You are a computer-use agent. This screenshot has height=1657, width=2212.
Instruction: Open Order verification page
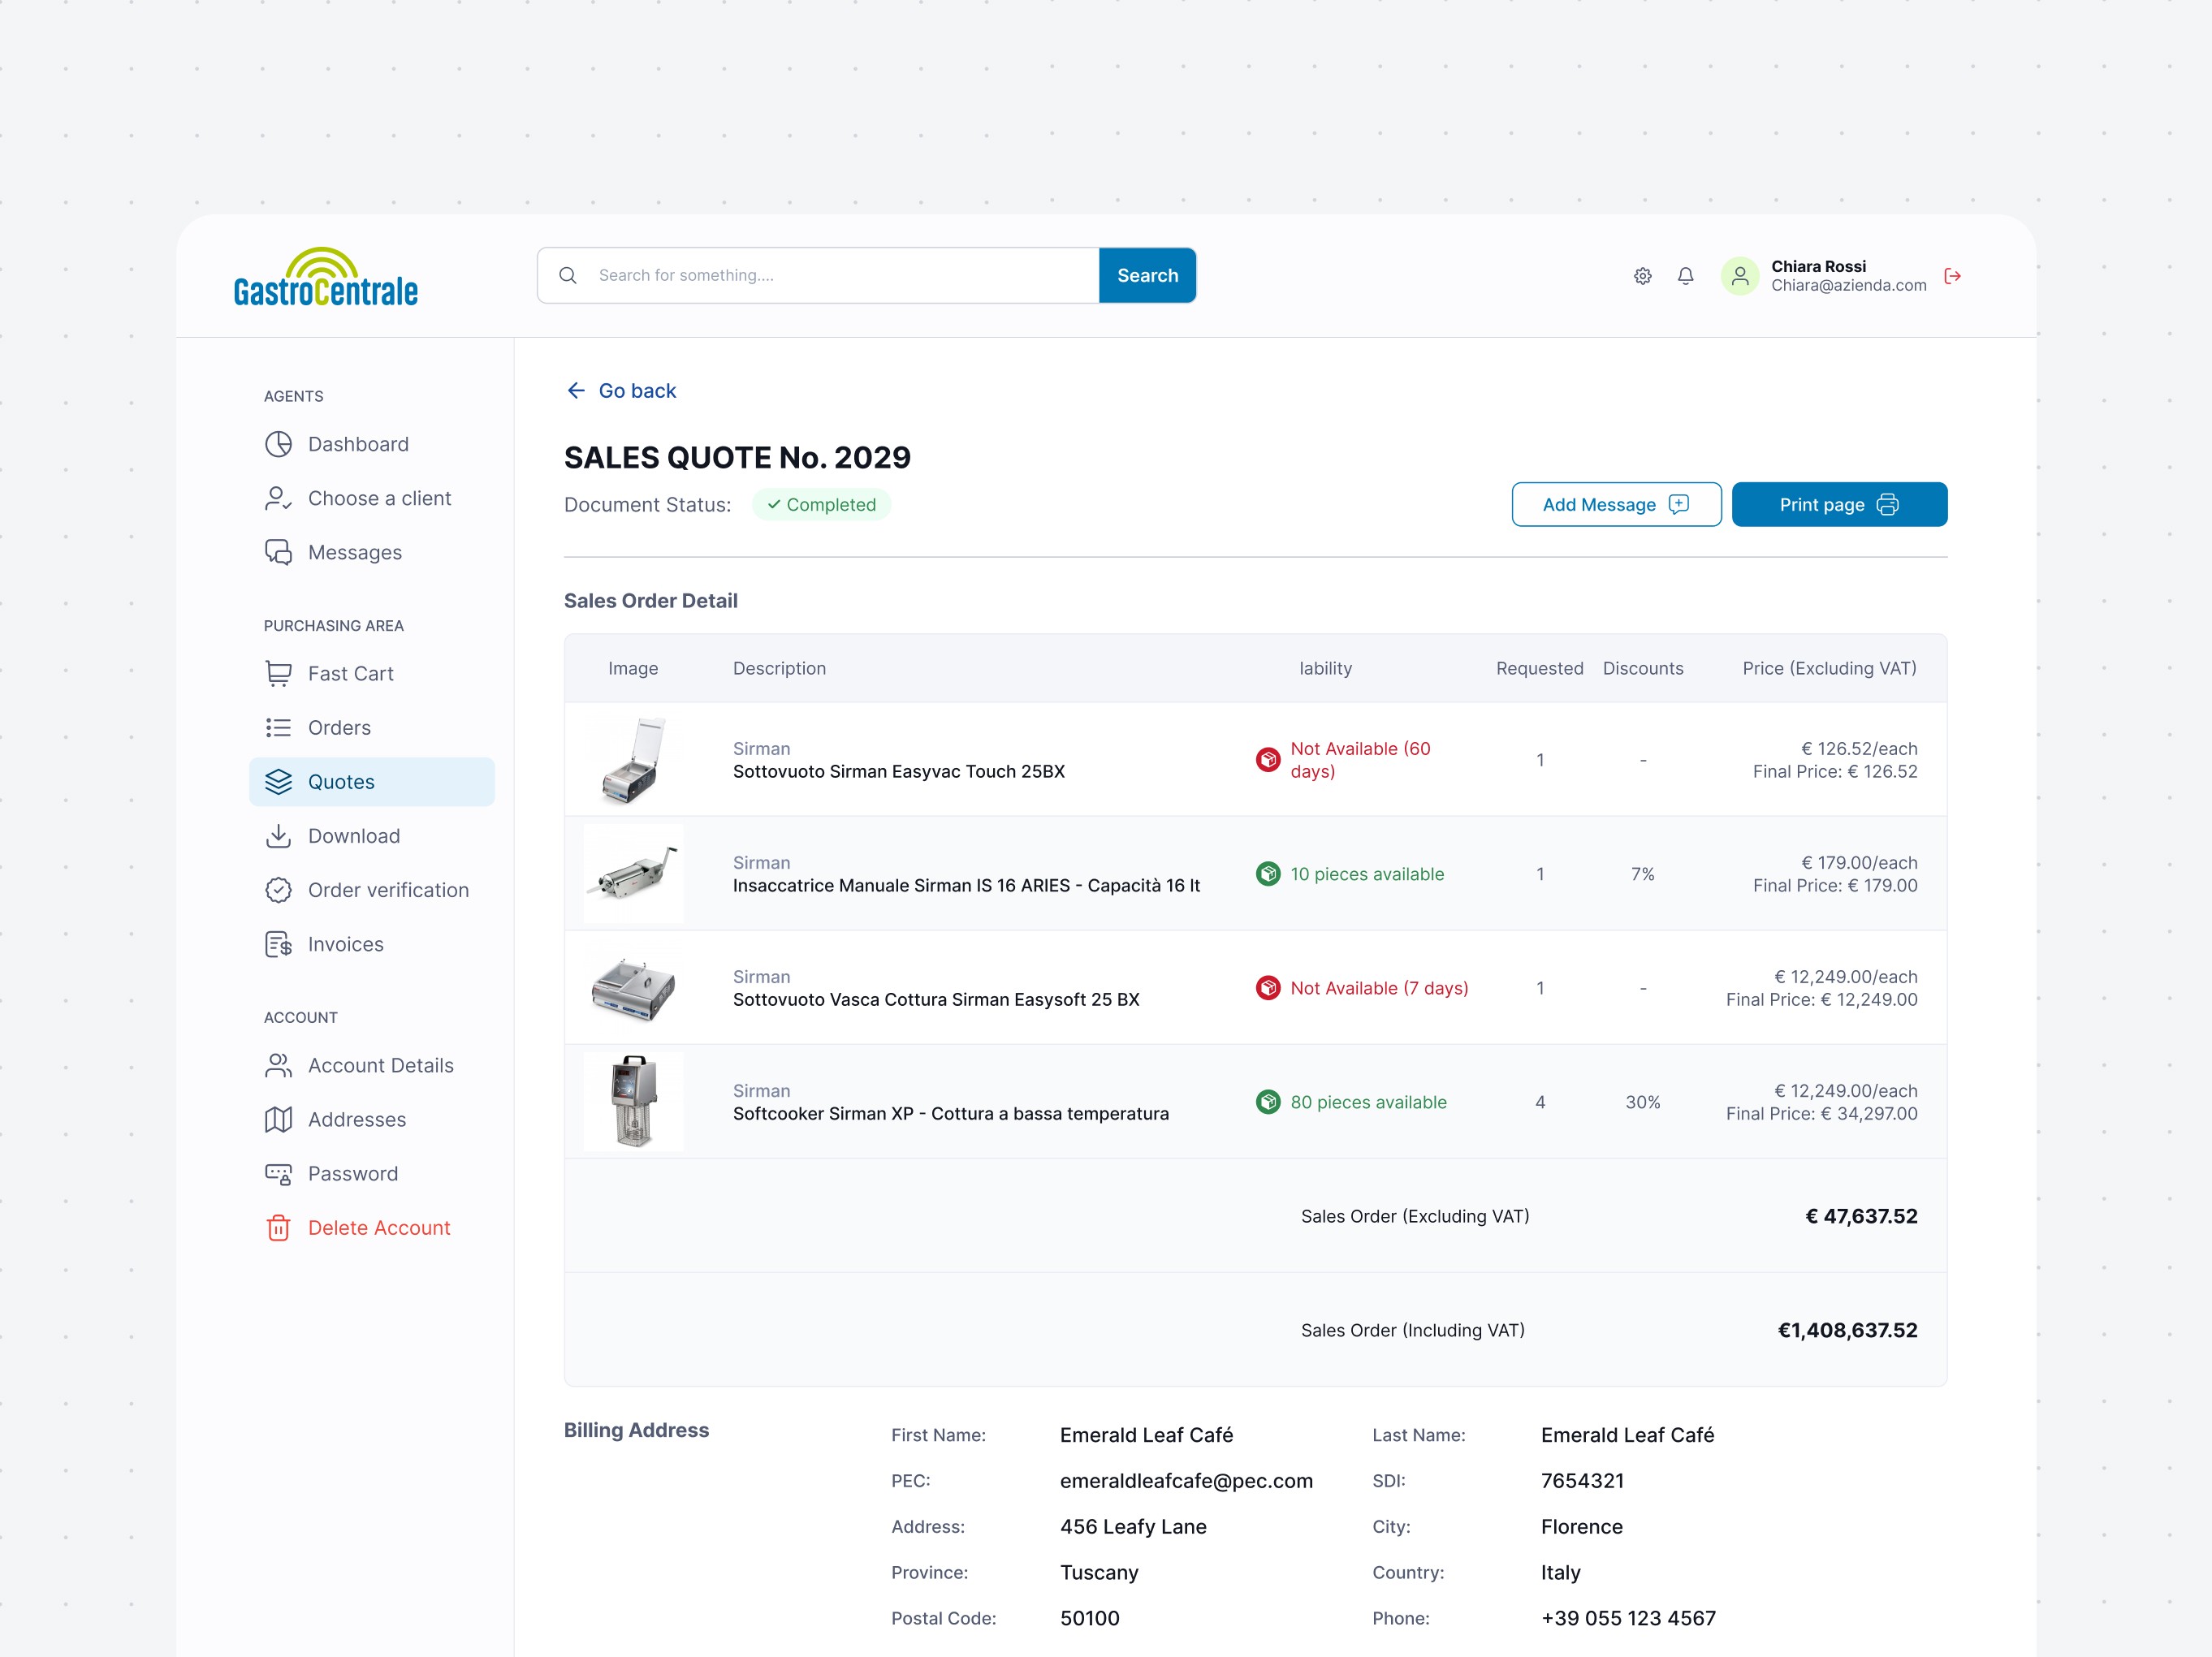(372, 890)
